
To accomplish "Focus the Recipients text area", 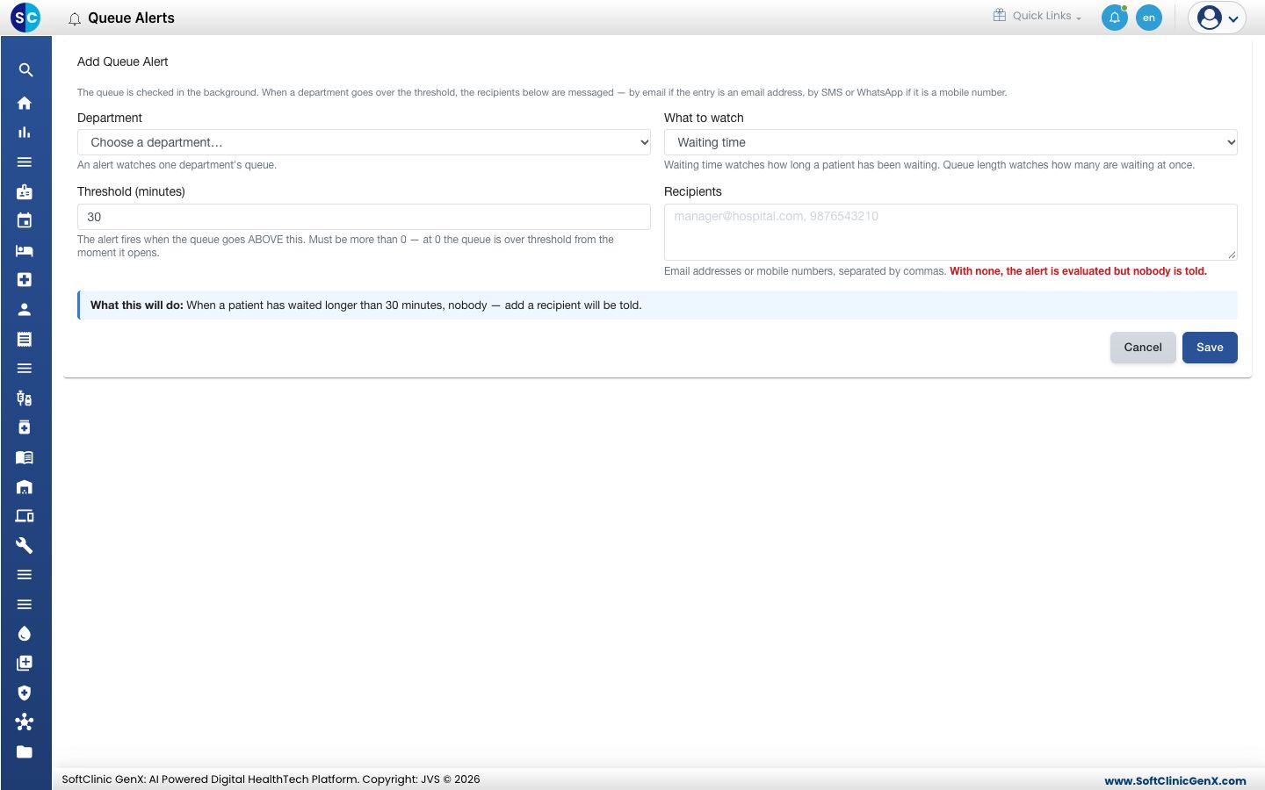I will pos(951,232).
